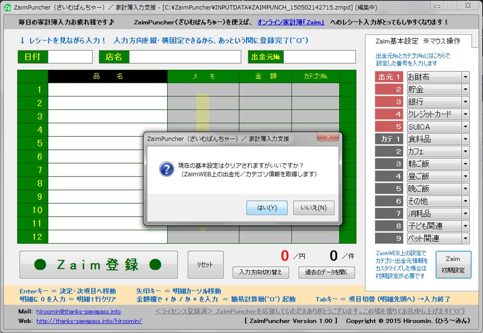Click the カテゴリNo. column header
483x333 pixels.
316,77
